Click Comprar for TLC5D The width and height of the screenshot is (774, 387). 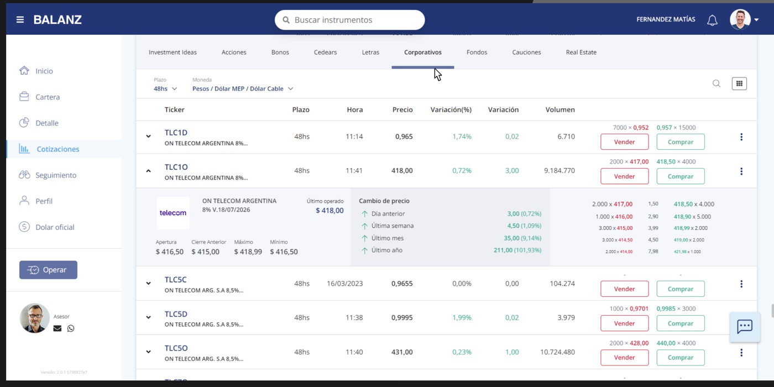coord(681,323)
